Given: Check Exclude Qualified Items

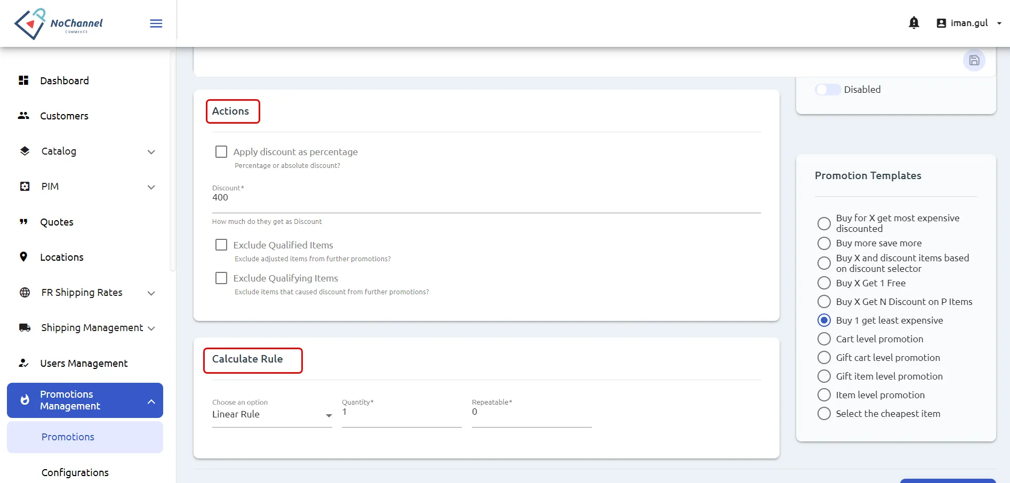Looking at the screenshot, I should coord(221,245).
